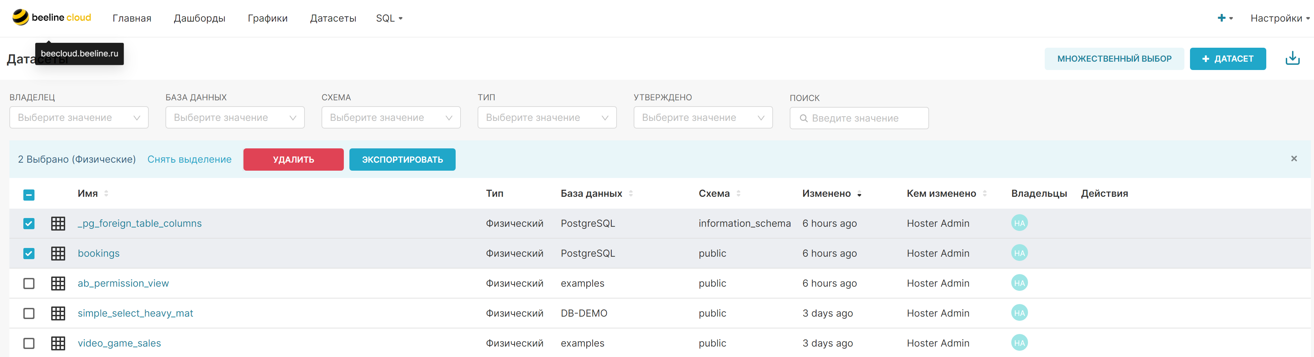The image size is (1314, 357).
Task: Click HA owner avatar in video_game_sales row
Action: tap(1019, 343)
